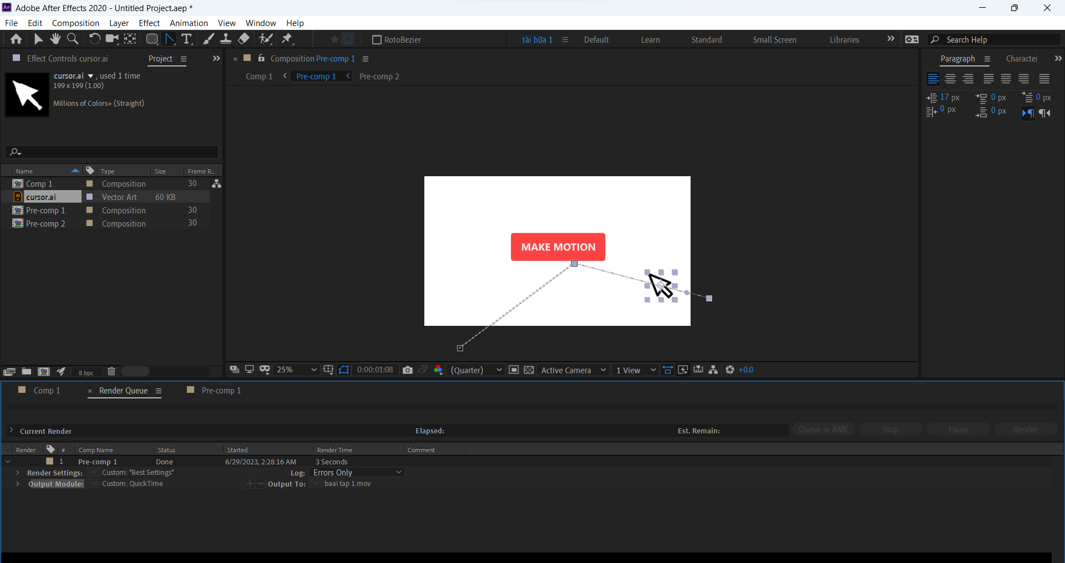
Task: Click Custom: QuickTime output module link
Action: tap(133, 484)
